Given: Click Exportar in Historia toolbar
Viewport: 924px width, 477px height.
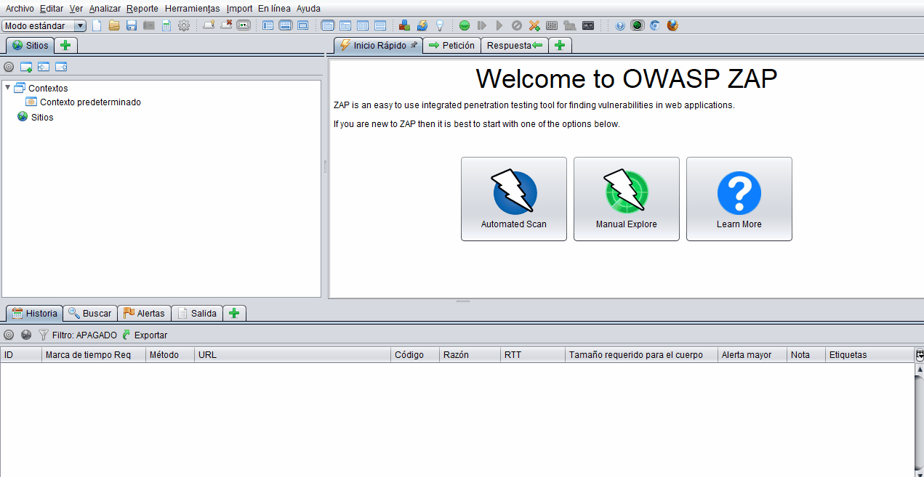Looking at the screenshot, I should (x=145, y=335).
